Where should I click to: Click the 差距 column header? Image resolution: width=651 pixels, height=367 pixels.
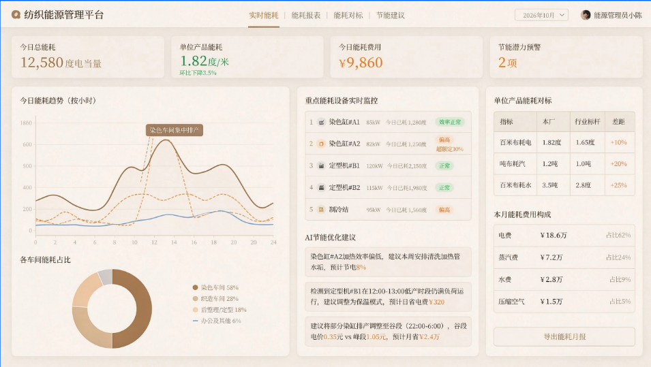pos(618,121)
